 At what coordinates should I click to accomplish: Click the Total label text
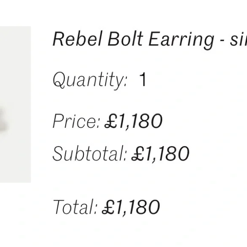[75, 207]
